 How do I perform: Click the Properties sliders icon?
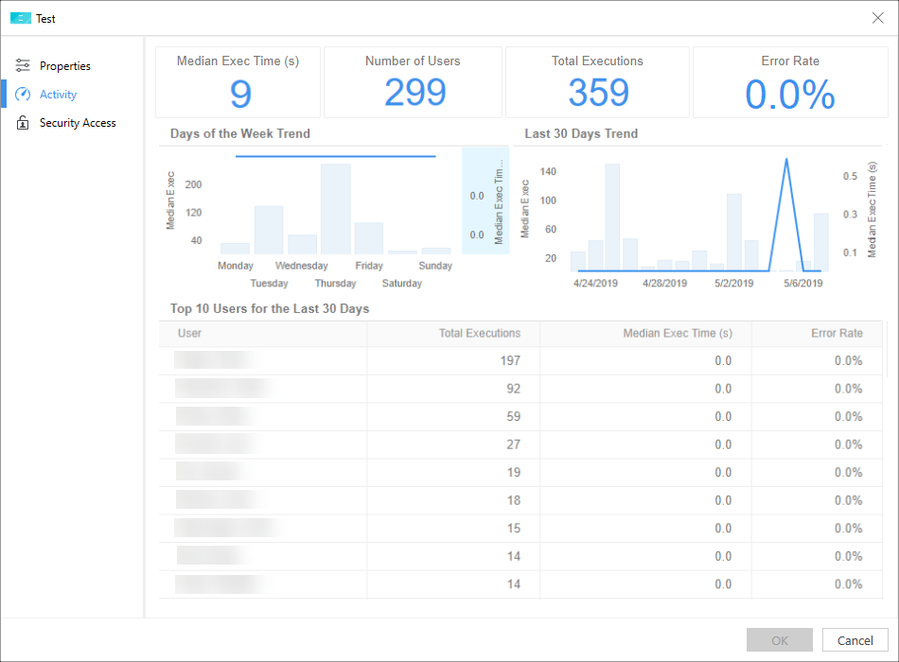(x=23, y=66)
